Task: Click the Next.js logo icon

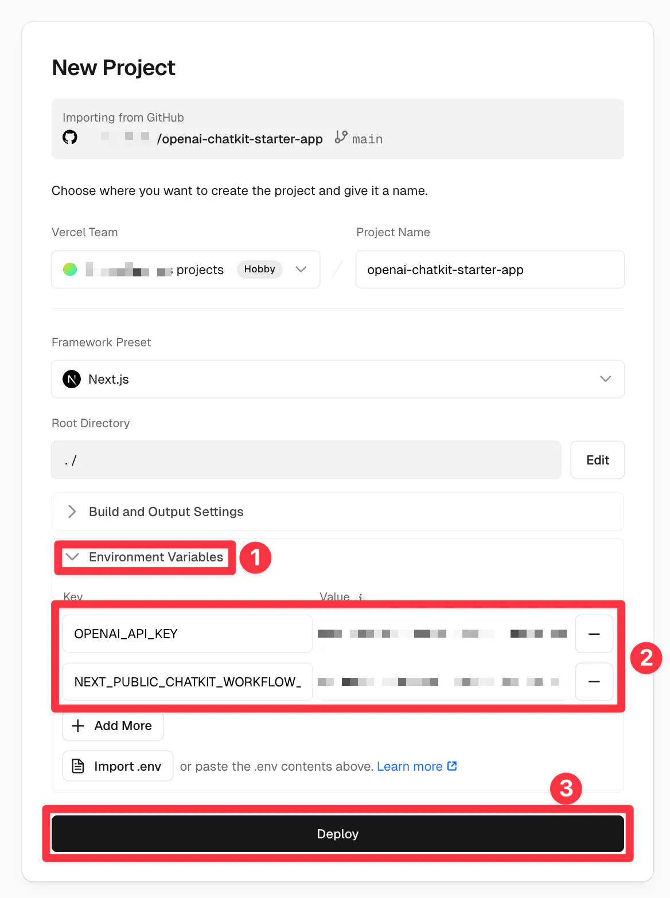Action: pos(72,379)
